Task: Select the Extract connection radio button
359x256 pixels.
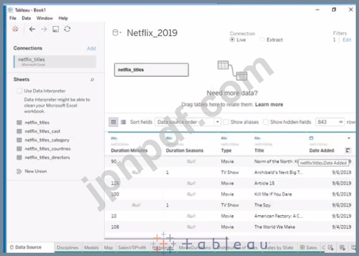Action: point(263,40)
